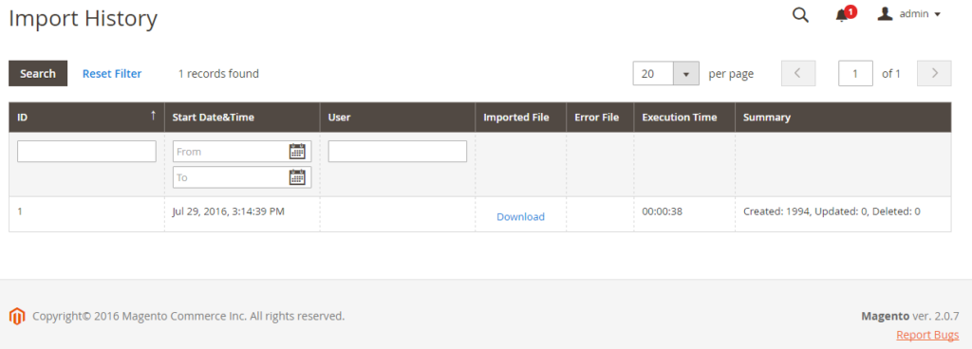
Task: Open calendar for the From date
Action: 297,151
